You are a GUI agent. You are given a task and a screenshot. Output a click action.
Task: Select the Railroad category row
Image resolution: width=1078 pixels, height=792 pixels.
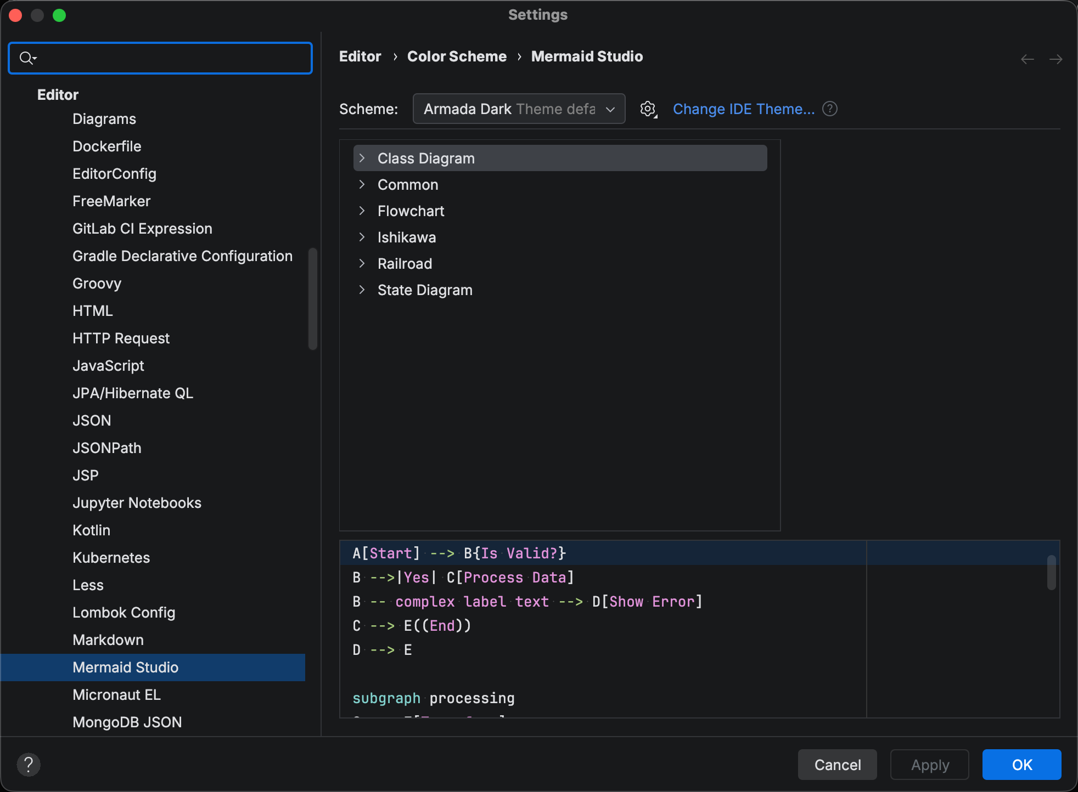click(560, 263)
